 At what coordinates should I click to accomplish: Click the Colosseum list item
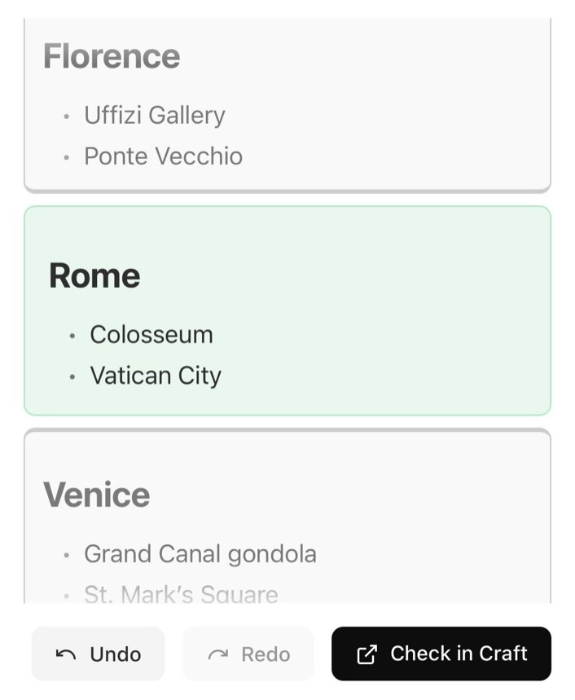[x=151, y=334]
